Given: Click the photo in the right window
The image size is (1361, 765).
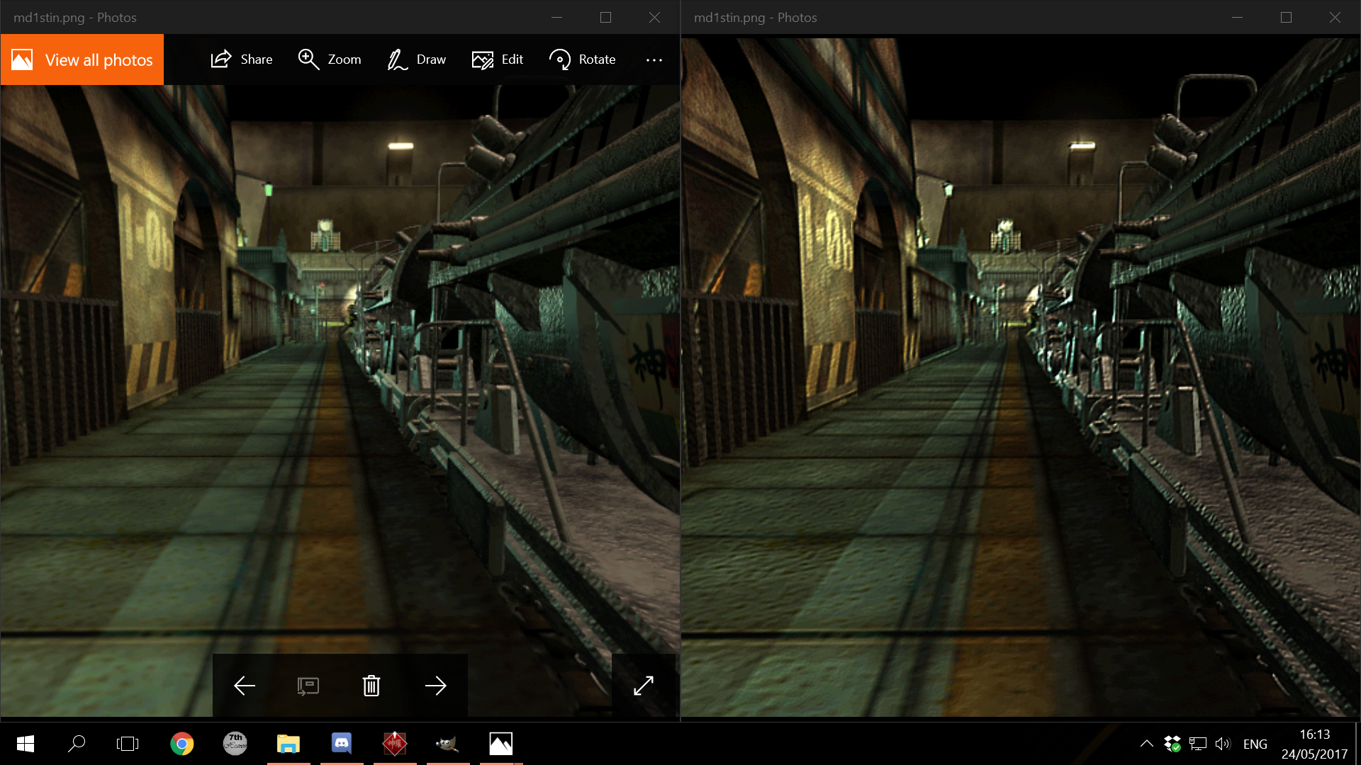Looking at the screenshot, I should 1021,377.
